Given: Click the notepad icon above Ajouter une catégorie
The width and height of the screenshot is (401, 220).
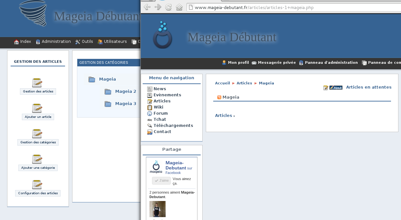Looking at the screenshot, I should (37, 159).
